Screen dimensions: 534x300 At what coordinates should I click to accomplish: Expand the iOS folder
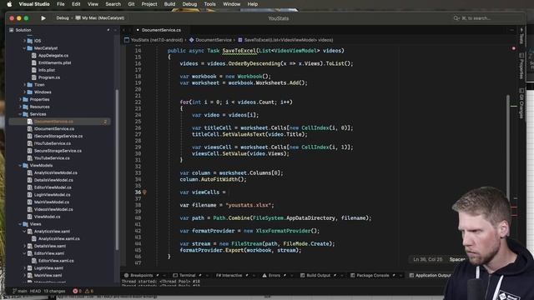click(24, 41)
